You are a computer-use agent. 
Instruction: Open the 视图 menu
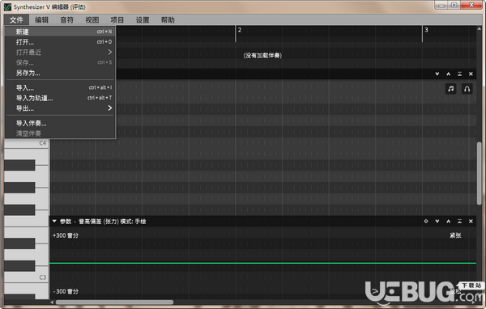(92, 19)
